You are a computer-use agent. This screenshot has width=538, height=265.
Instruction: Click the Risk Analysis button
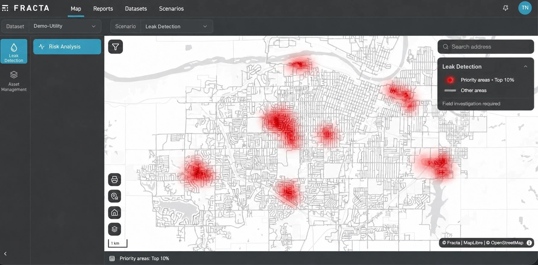[67, 47]
